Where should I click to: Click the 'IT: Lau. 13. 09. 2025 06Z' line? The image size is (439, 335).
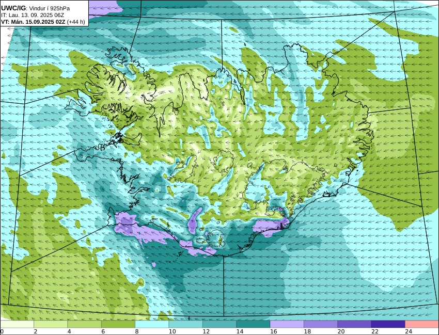click(x=33, y=15)
